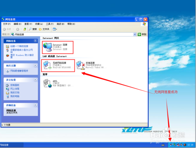Open the 网络疑难解答程序 troubleshooter link

pyautogui.click(x=19, y=71)
